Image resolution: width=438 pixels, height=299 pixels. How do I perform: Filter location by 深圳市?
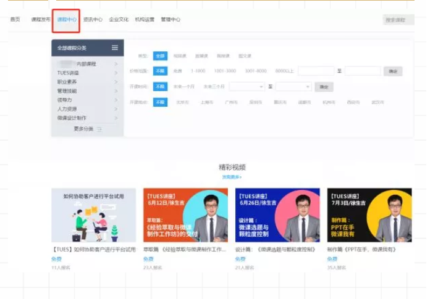click(x=256, y=102)
